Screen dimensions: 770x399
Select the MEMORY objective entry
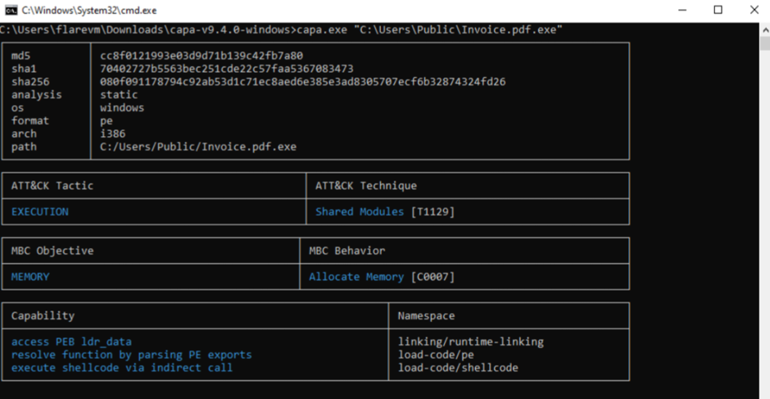pyautogui.click(x=30, y=277)
